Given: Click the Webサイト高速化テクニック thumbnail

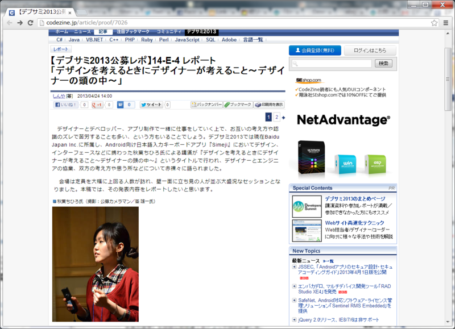Looking at the screenshot, I should click(307, 231).
